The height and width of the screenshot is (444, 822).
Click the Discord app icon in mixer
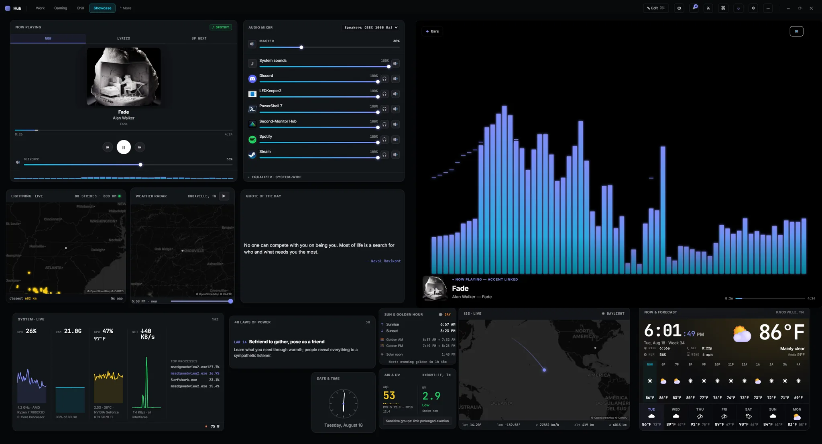click(x=252, y=79)
